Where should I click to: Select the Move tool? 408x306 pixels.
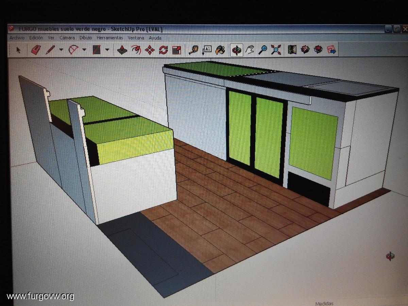pos(150,50)
